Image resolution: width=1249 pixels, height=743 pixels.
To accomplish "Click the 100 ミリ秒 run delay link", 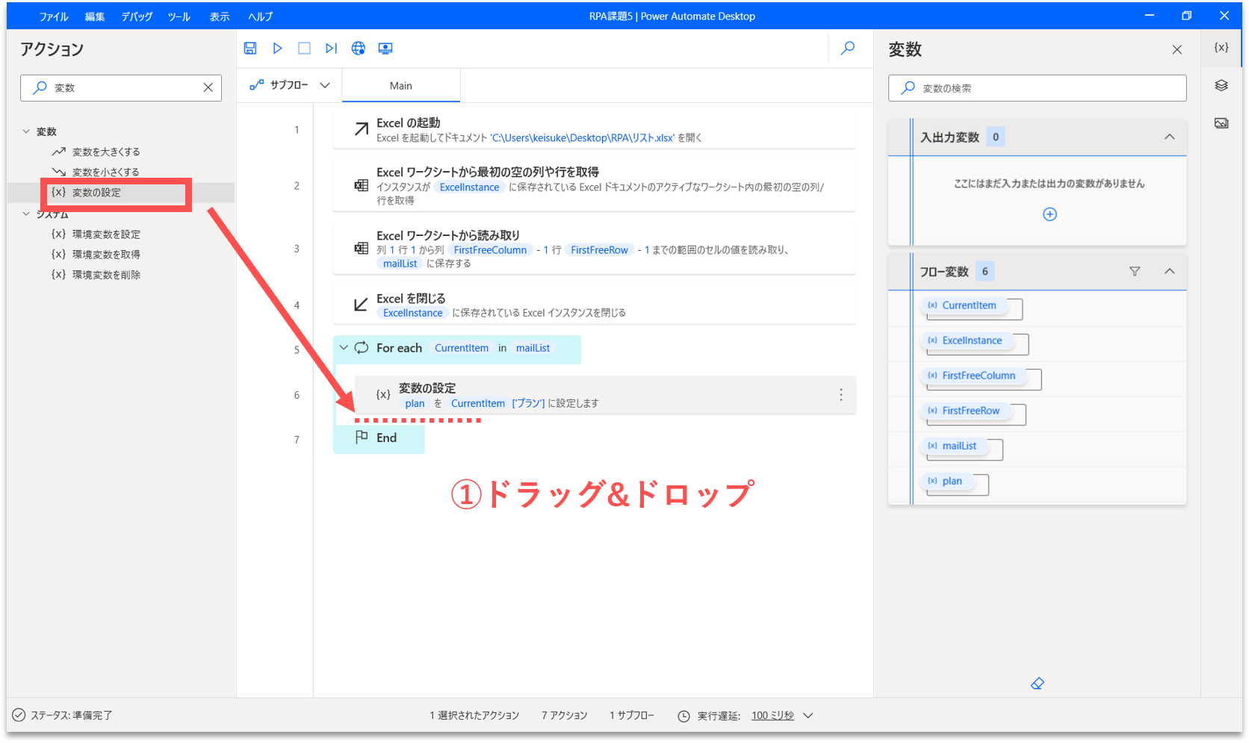I will (772, 715).
